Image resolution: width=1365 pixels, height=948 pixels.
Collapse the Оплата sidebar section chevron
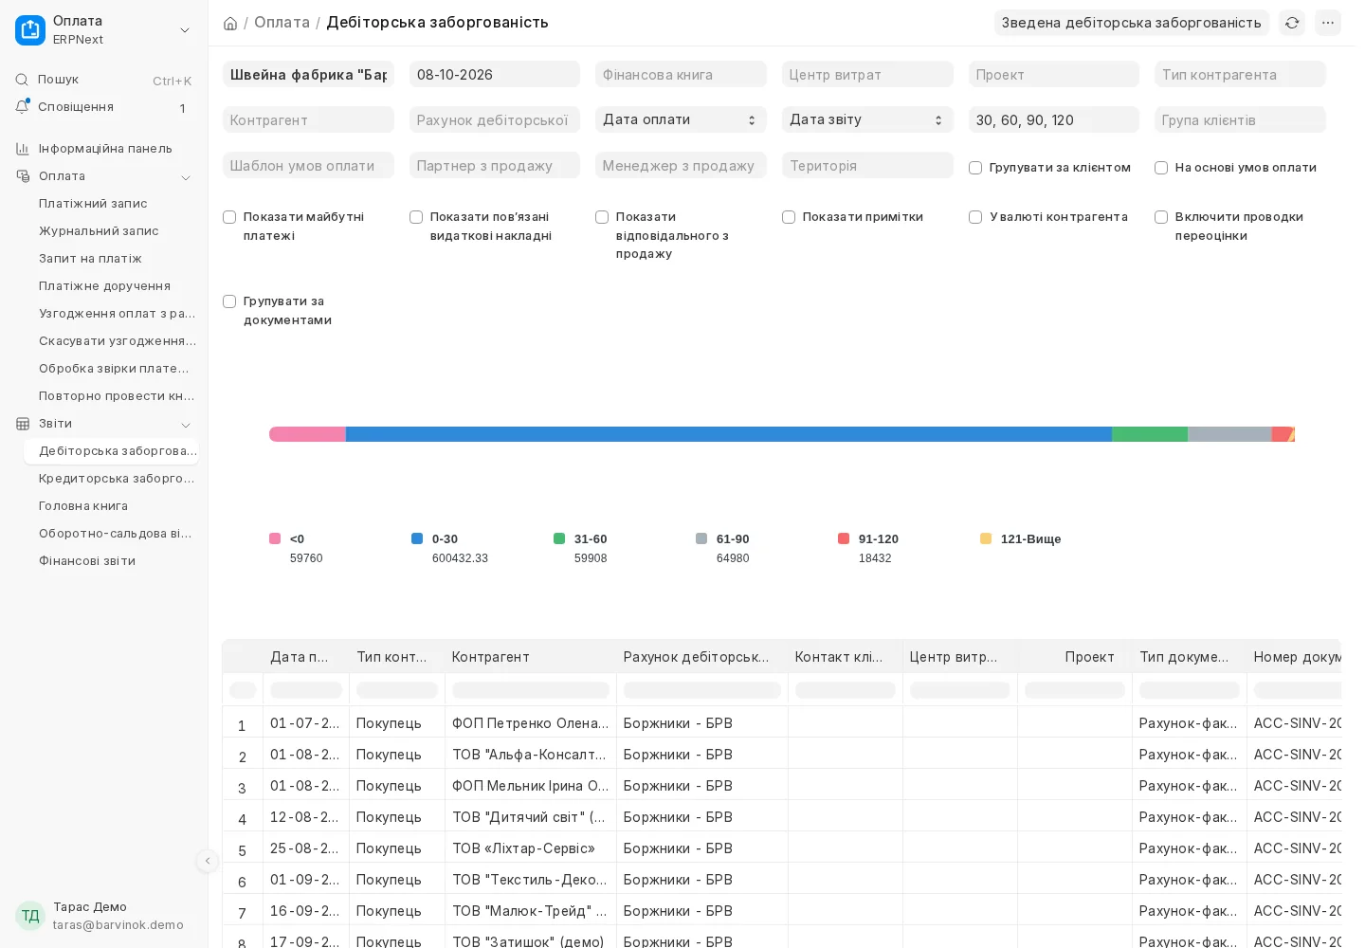tap(186, 177)
